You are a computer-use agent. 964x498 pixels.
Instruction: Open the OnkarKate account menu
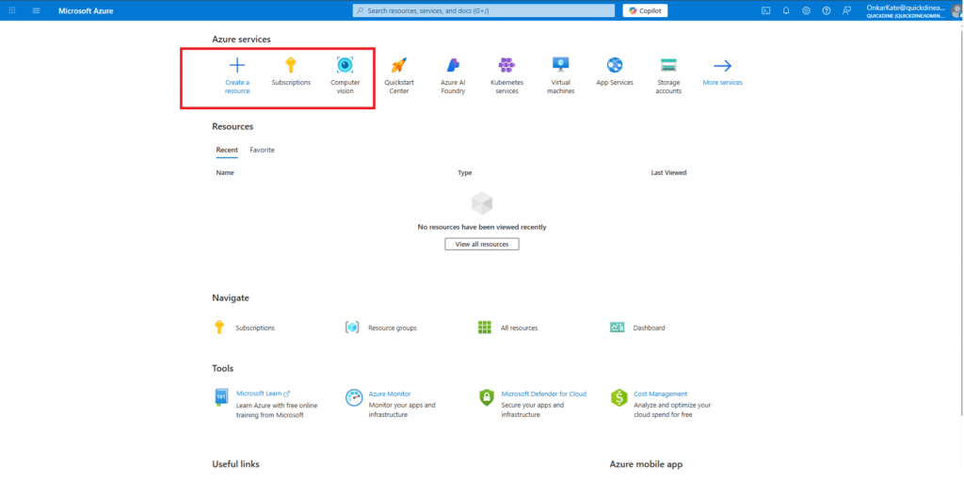[x=913, y=10]
